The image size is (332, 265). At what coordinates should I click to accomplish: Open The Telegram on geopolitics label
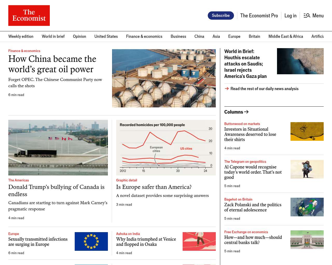pos(245,162)
